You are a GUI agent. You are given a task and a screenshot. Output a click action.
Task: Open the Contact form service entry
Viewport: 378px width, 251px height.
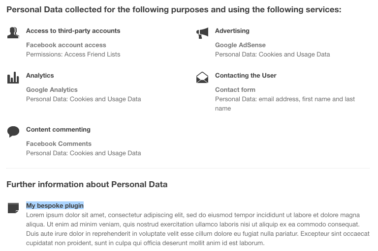[235, 90]
